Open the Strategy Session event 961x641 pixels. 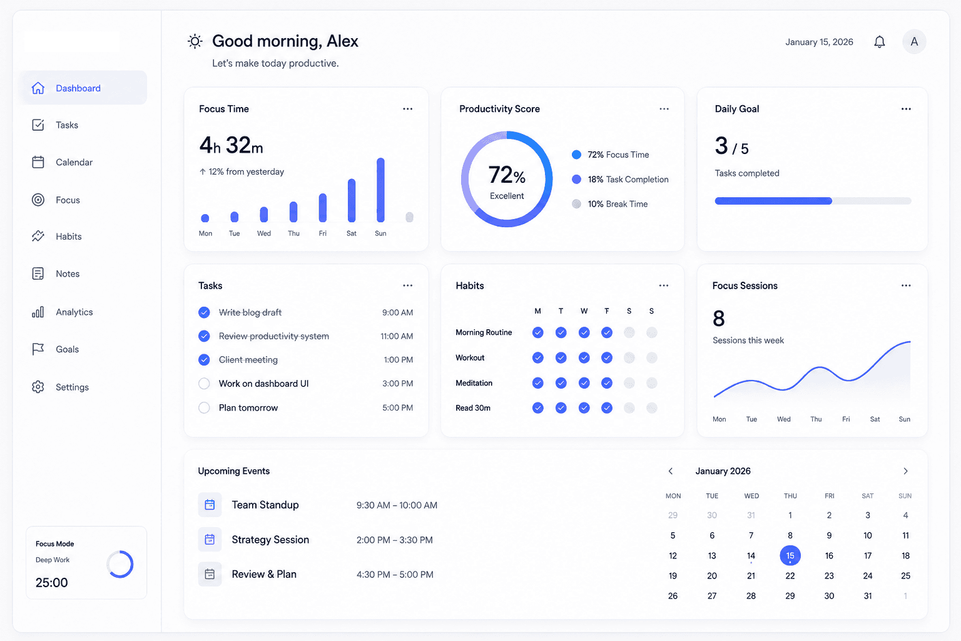[x=316, y=540]
